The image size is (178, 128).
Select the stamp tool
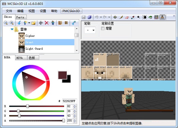pos(163,17)
